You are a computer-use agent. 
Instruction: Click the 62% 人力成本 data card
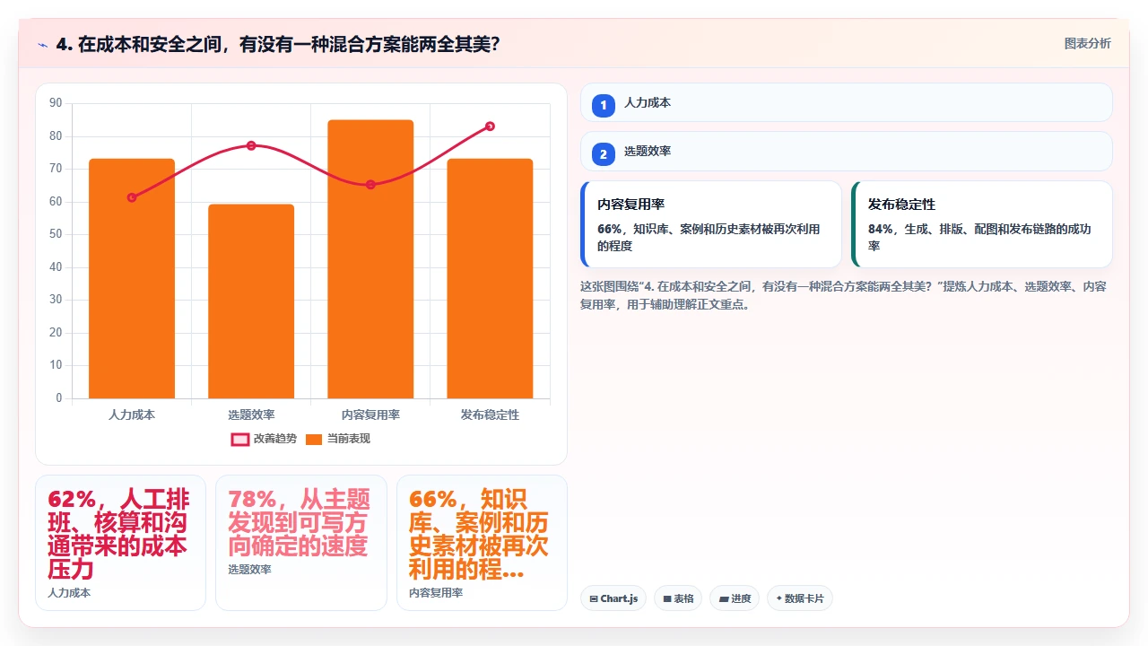[120, 543]
